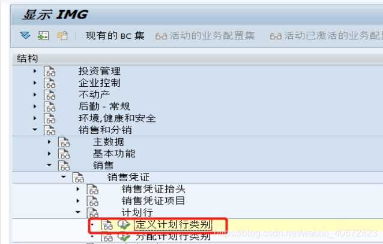Open documentation icon beside 销售凭证抬头
The image size is (383, 244).
92,189
